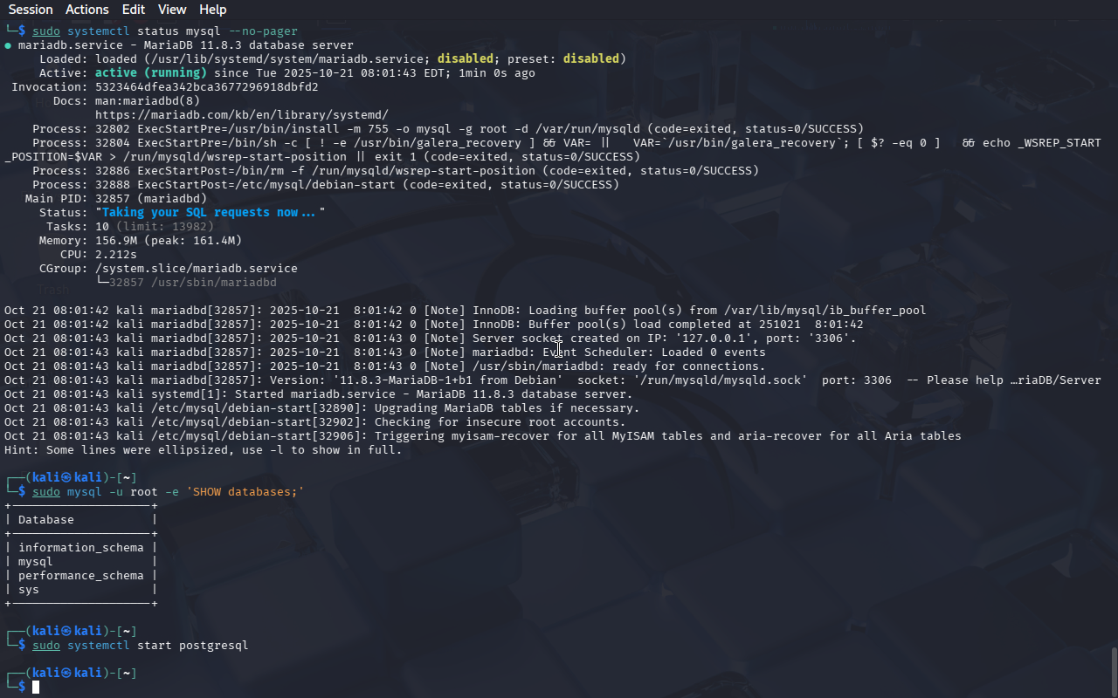Click the "Hint: Some lines were ellipsized" line
The width and height of the screenshot is (1118, 698).
click(x=203, y=450)
